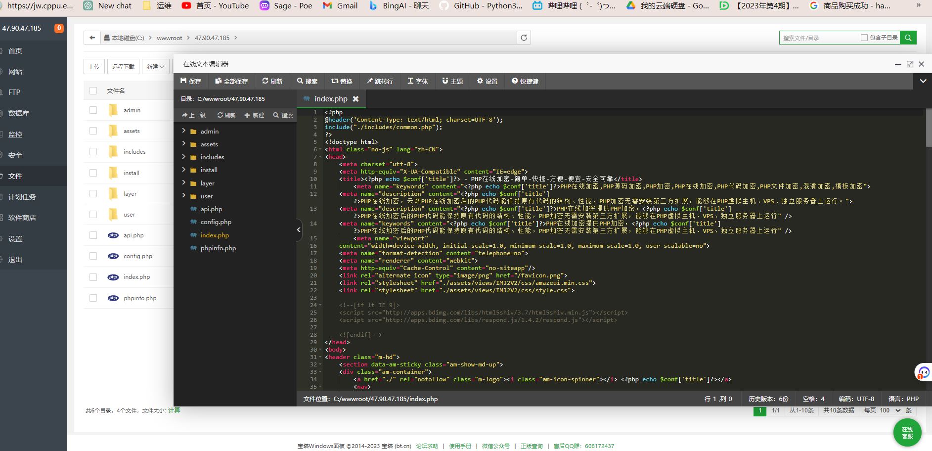Viewport: 932px width, 451px height.
Task: Toggle code fold arrow at line 24
Action: [x=320, y=305]
